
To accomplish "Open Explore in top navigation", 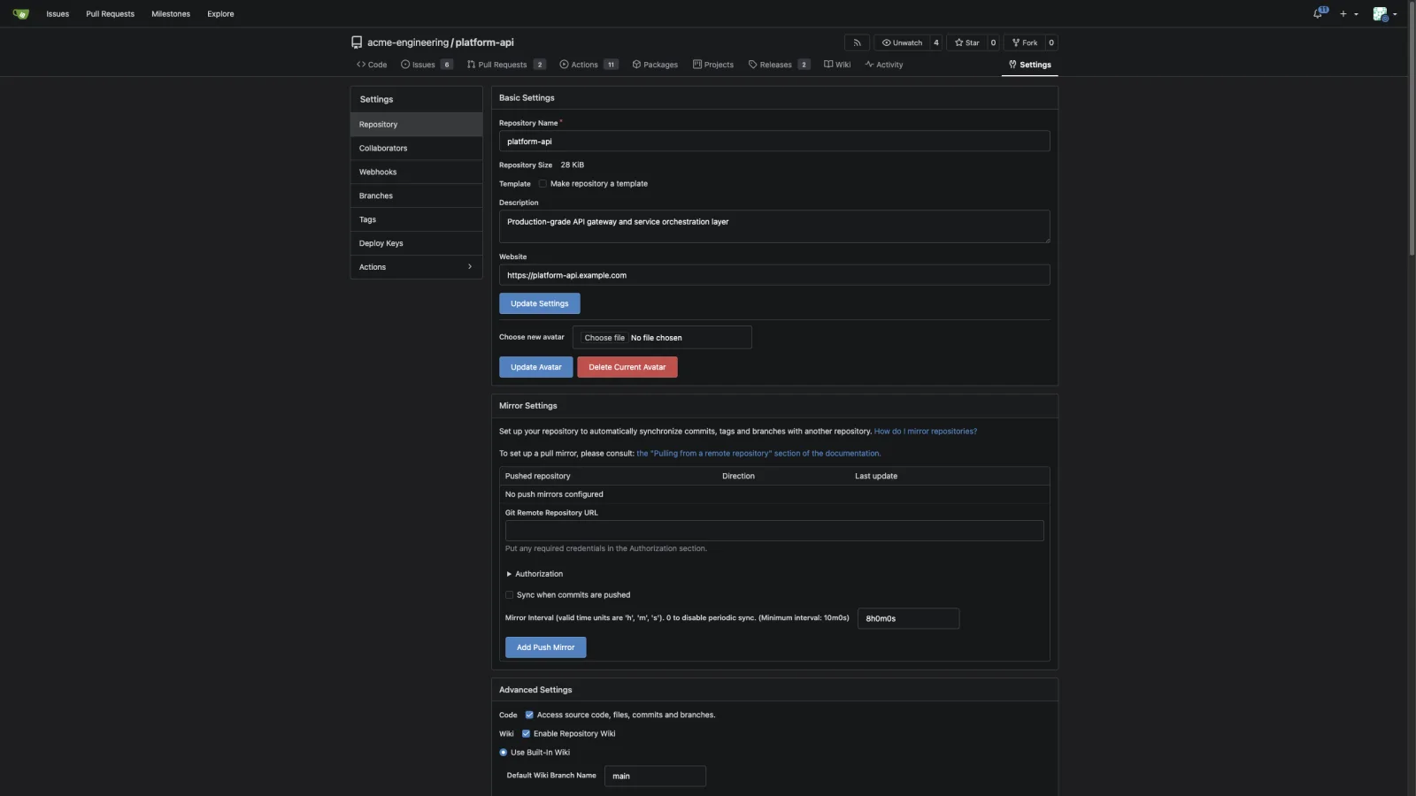I will [x=220, y=14].
